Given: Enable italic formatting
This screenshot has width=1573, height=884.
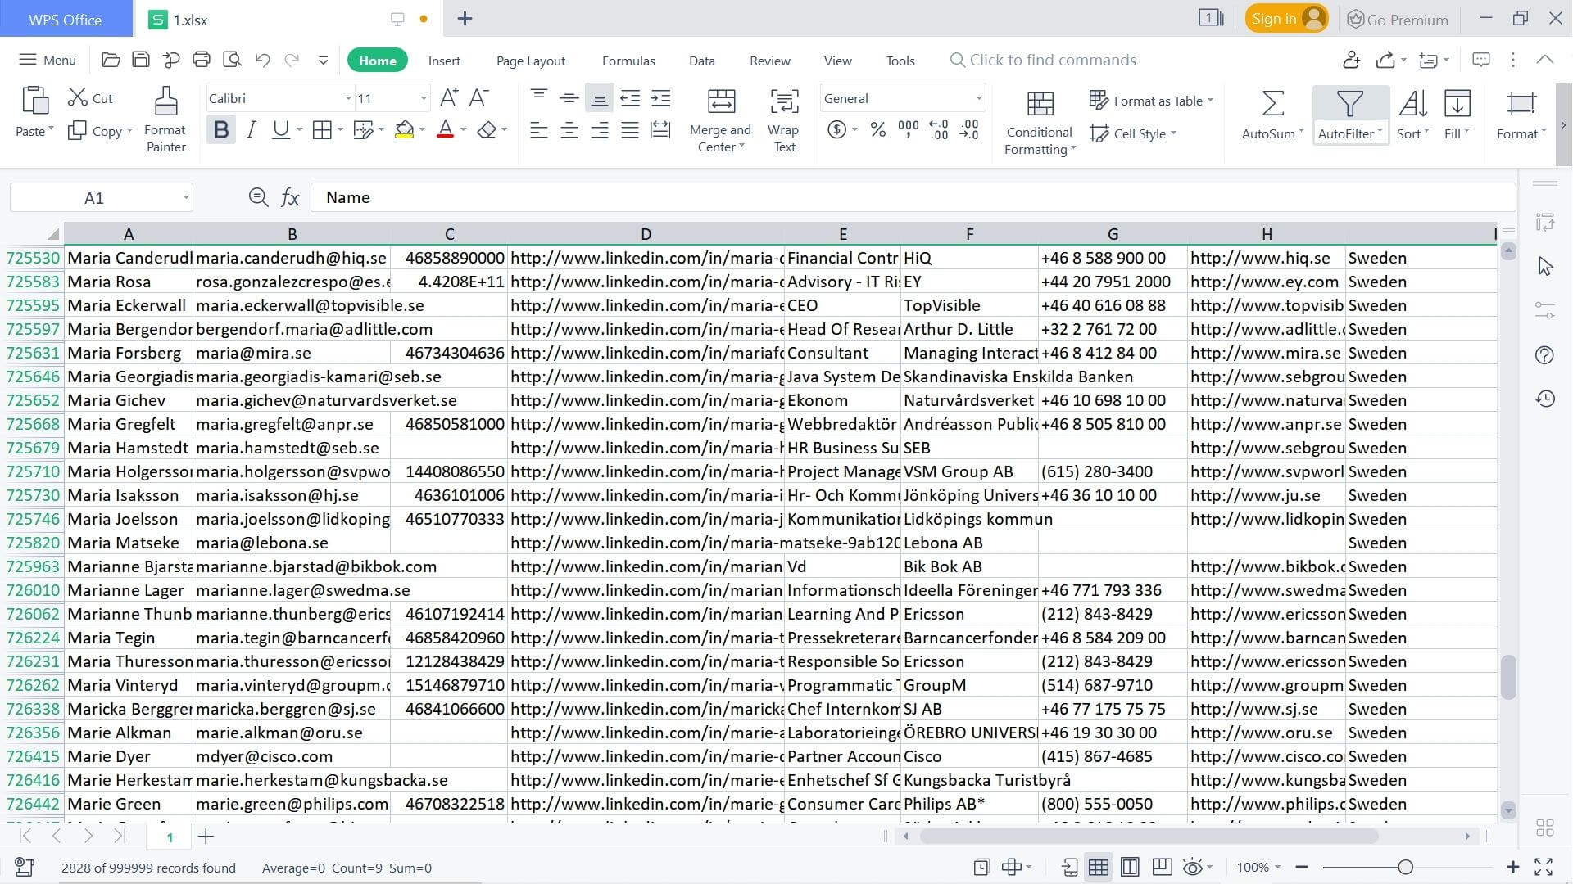Looking at the screenshot, I should point(251,129).
